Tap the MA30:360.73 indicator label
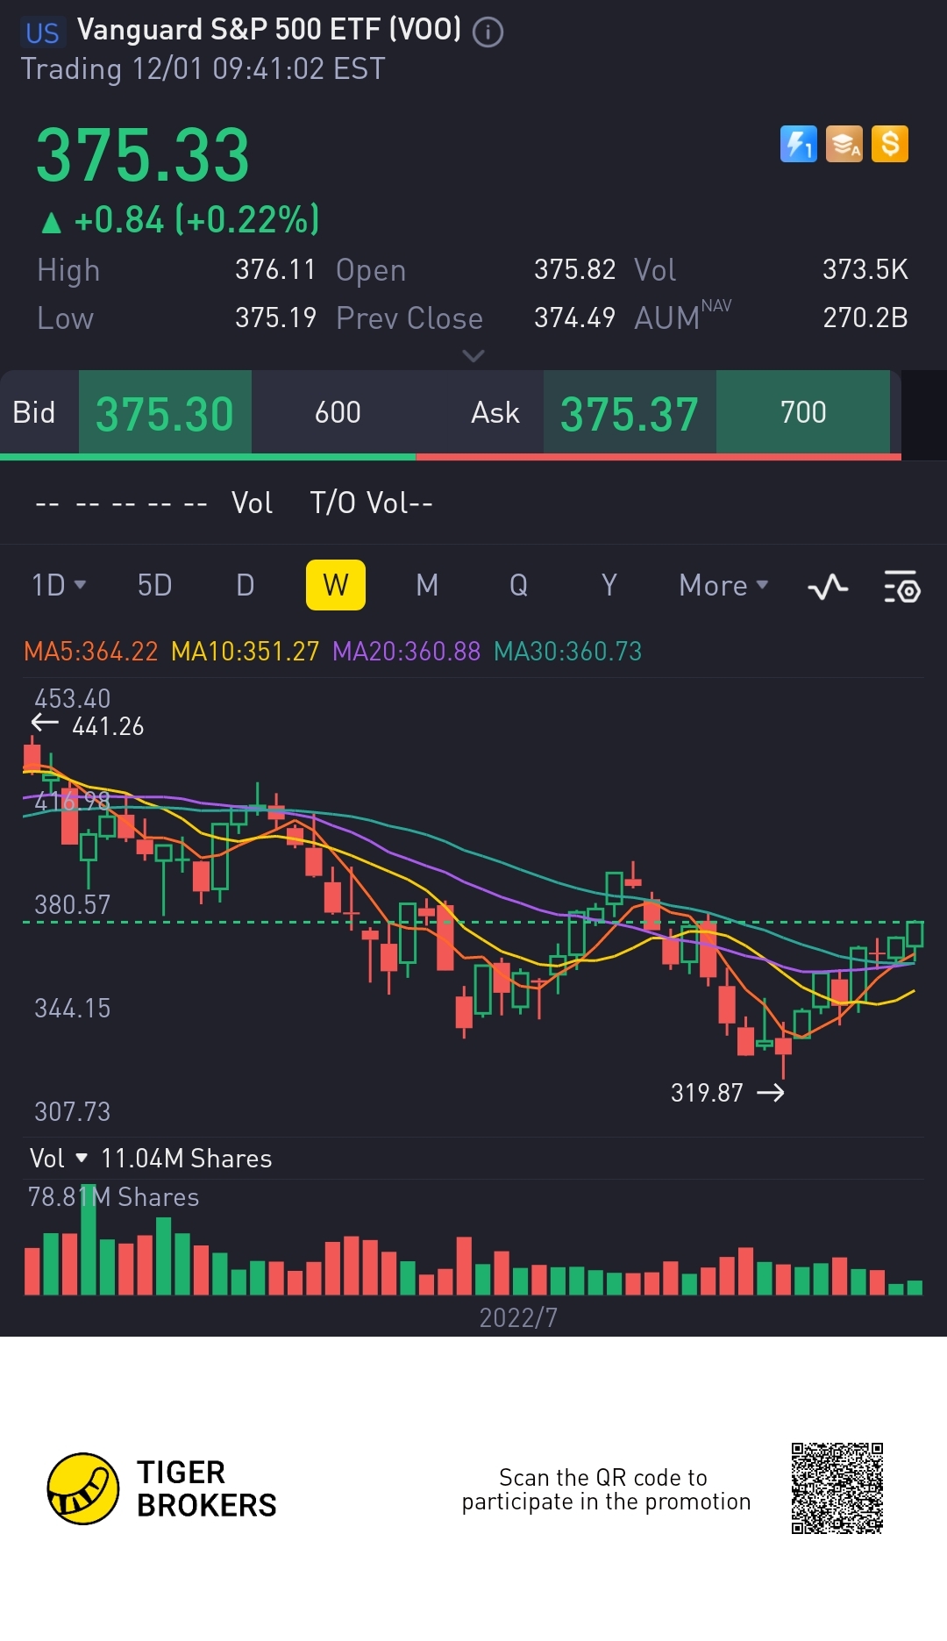Image resolution: width=947 pixels, height=1641 pixels. [568, 651]
